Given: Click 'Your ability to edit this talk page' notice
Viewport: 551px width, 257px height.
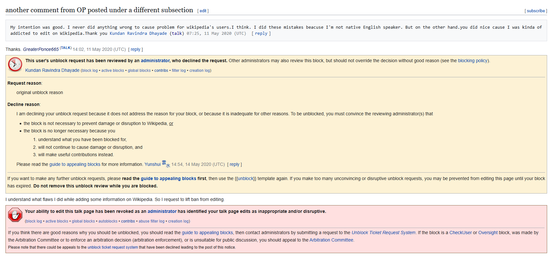Looking at the screenshot, I should click(x=176, y=211).
